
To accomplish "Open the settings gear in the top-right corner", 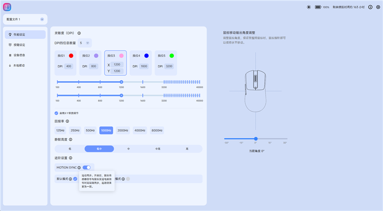I will coord(378,7).
